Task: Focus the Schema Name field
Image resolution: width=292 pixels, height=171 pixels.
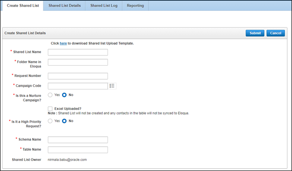Action: [78, 140]
